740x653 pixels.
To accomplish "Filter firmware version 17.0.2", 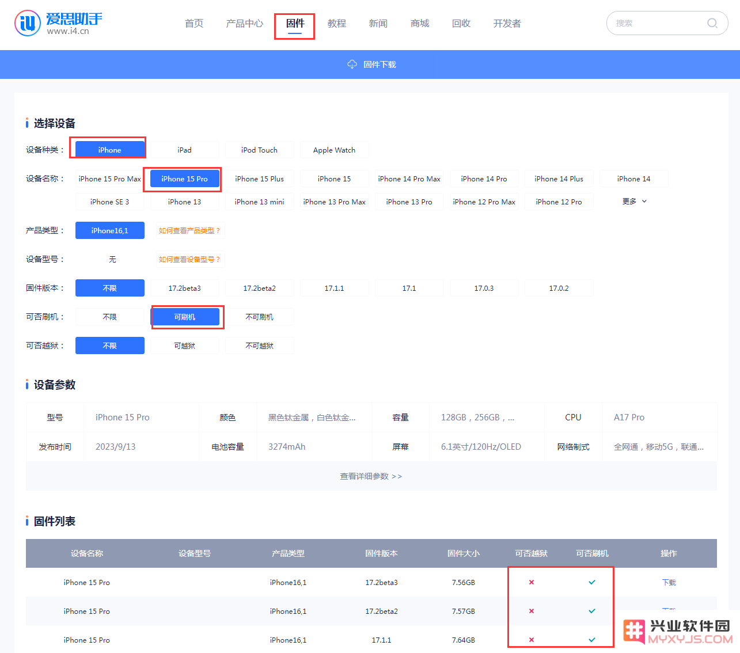I will pyautogui.click(x=559, y=288).
